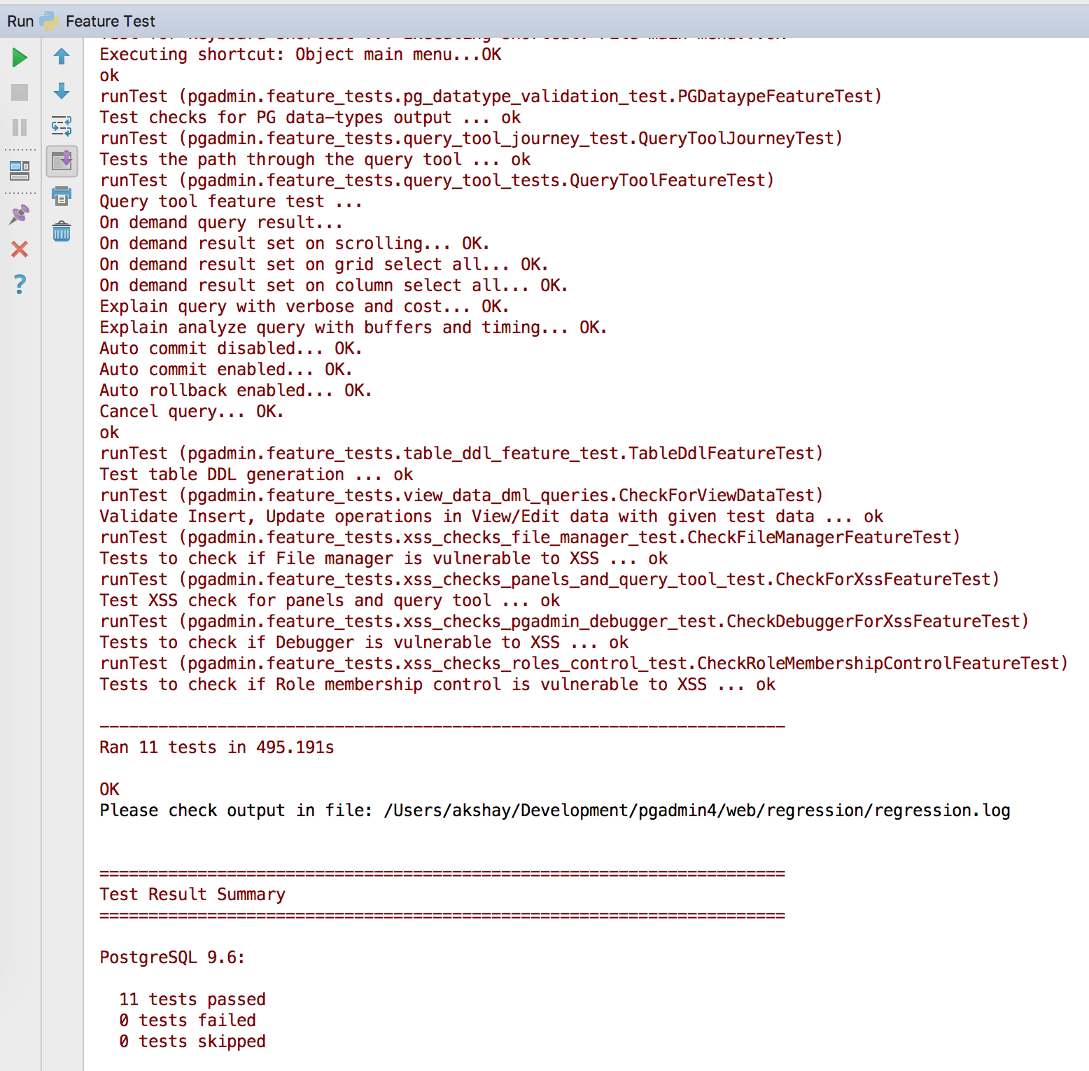Pin the Run tab with pushpin
The image size is (1089, 1071).
tap(20, 214)
